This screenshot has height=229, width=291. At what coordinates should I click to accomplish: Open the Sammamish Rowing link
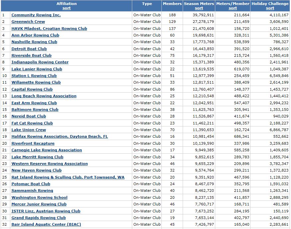coord(32,191)
